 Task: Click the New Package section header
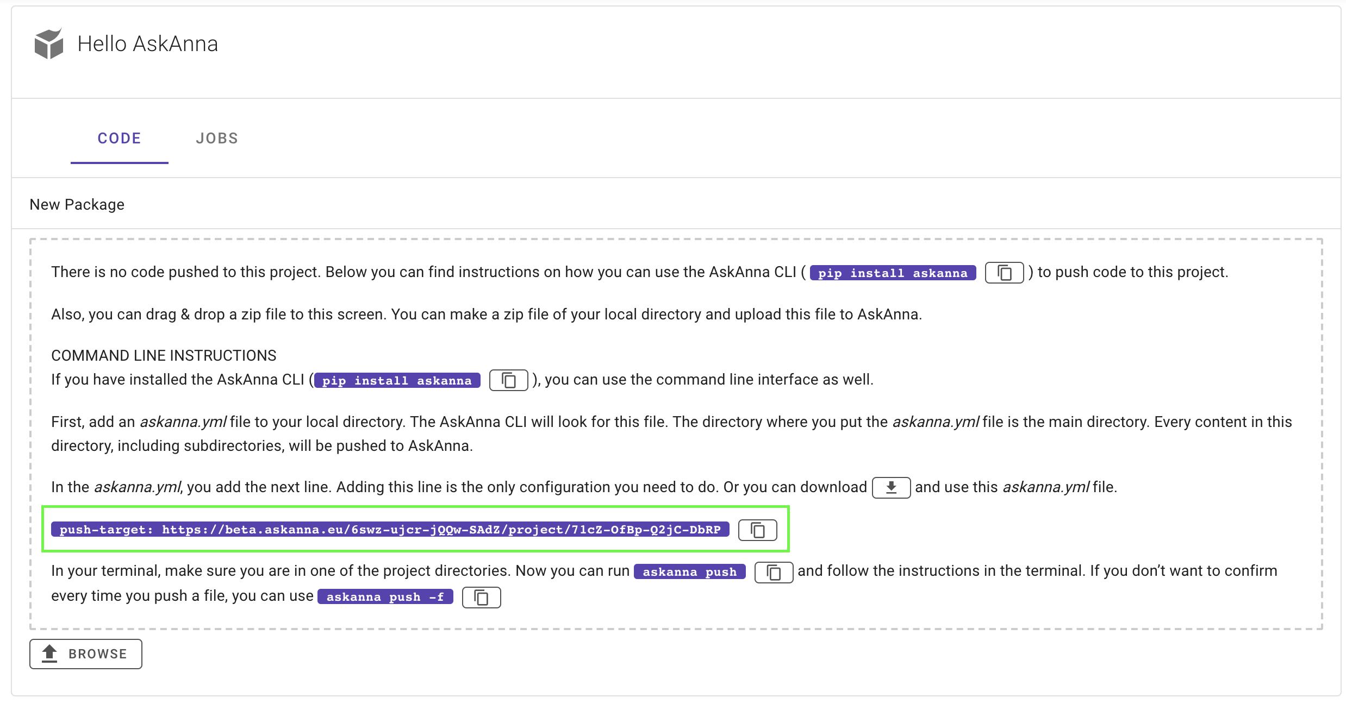pos(77,204)
